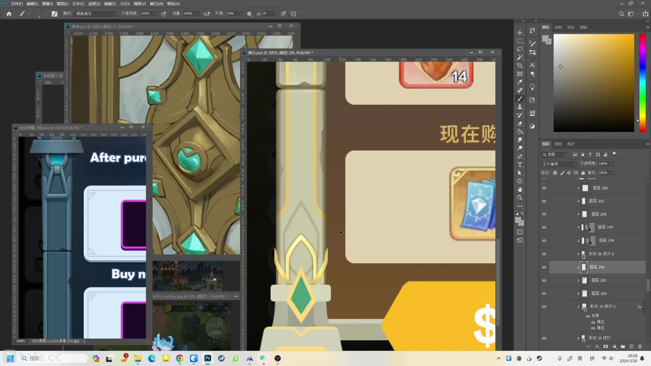
Task: Select the Lasso tool
Action: pyautogui.click(x=520, y=49)
